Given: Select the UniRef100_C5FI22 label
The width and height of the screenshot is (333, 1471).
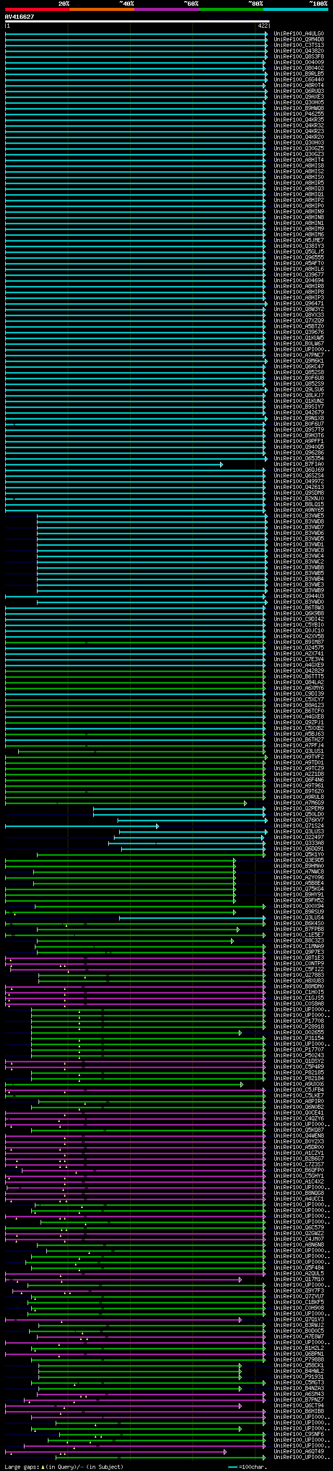Looking at the screenshot, I should point(299,969).
